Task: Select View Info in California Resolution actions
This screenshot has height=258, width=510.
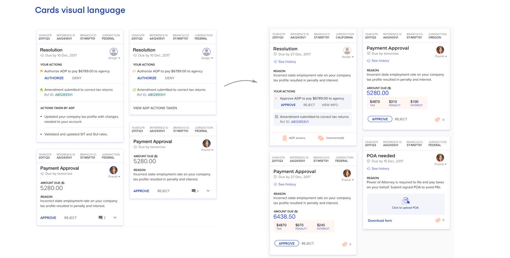Action: click(330, 105)
